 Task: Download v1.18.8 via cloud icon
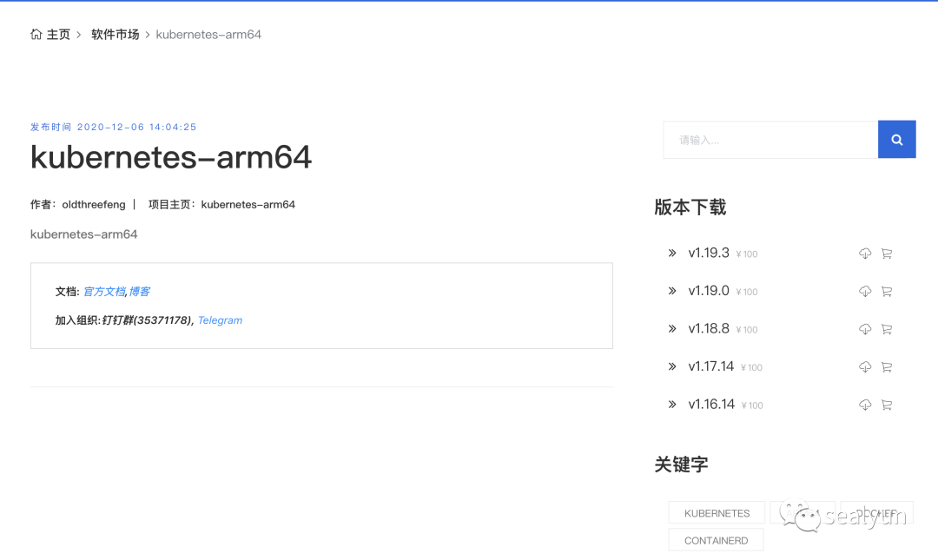(x=865, y=329)
